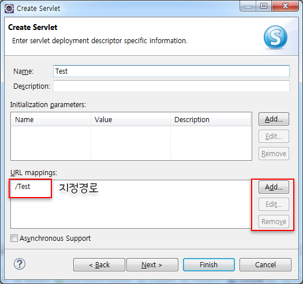Viewport: 303px width, 284px height.
Task: Click Edit for initialization parameters
Action: [274, 137]
